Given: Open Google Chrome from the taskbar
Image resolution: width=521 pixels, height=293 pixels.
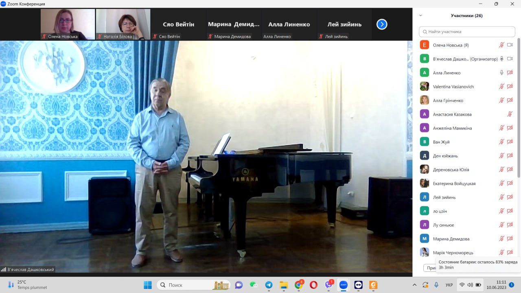Looking at the screenshot, I should click(298, 285).
